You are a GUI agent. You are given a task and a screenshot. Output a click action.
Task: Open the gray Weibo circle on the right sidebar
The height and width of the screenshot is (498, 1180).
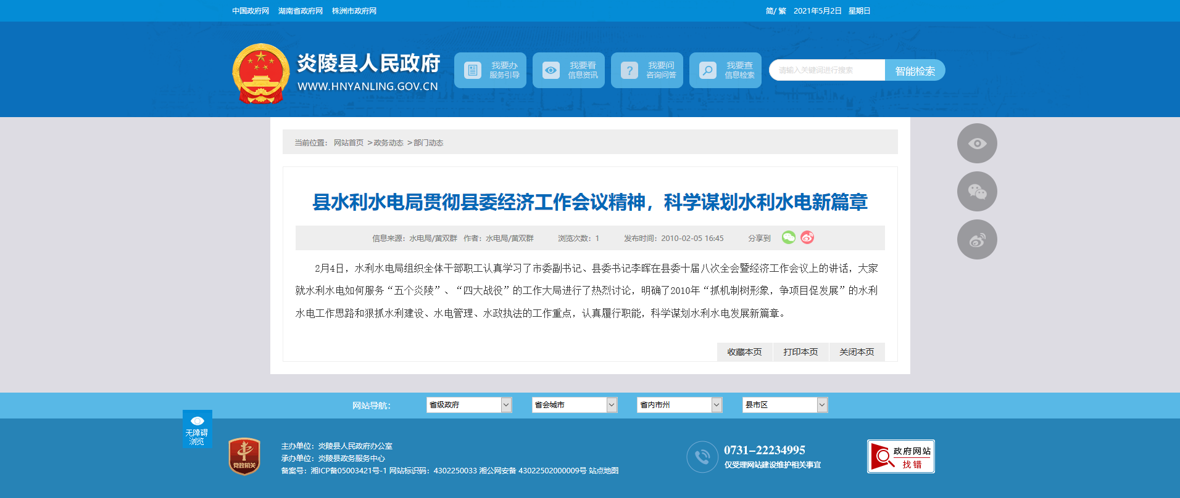[x=976, y=240]
